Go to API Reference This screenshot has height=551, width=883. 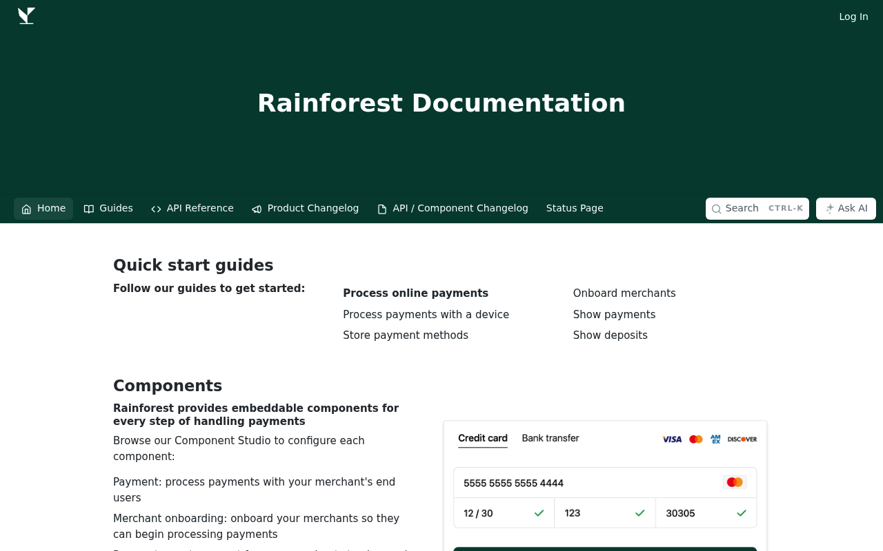pos(192,209)
